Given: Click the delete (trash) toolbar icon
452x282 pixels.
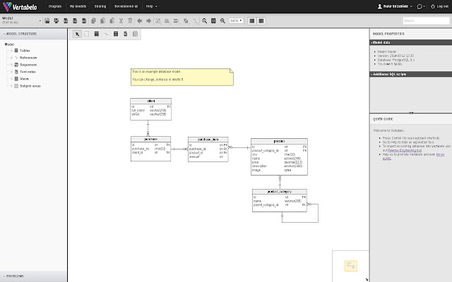Looking at the screenshot, I should click(130, 20).
